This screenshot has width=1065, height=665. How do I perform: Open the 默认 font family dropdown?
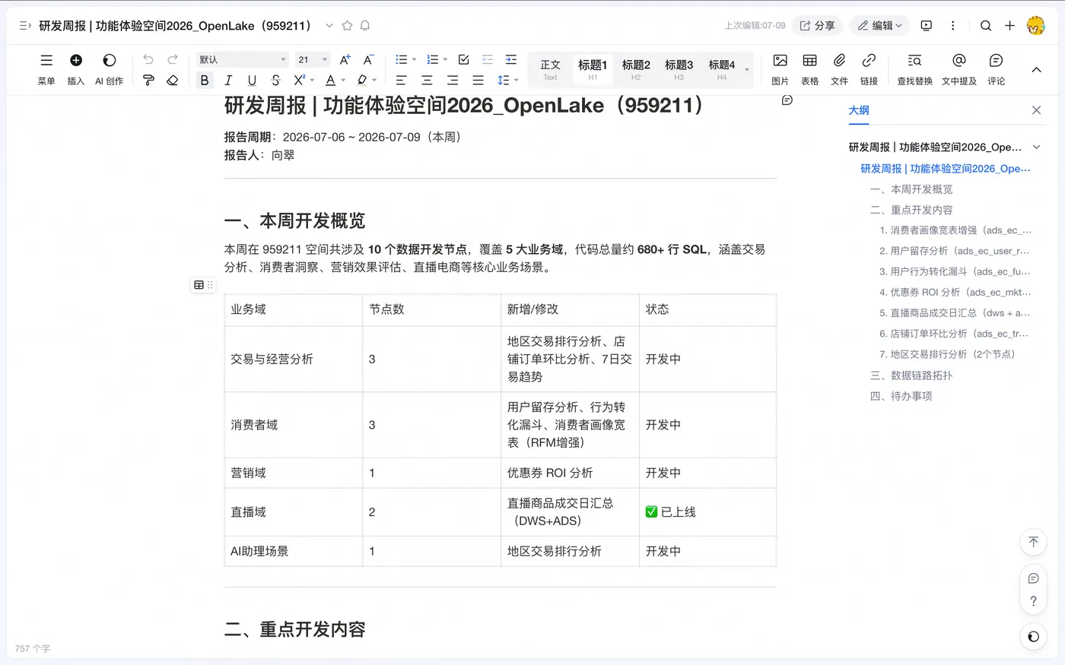(243, 59)
